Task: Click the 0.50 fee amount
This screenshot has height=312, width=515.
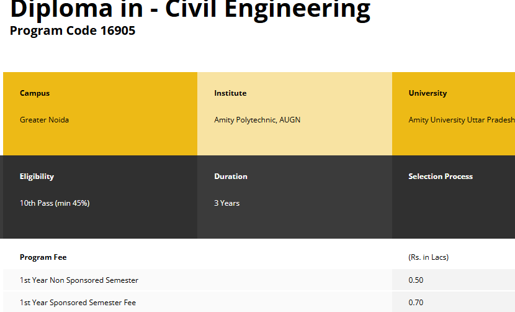Action: (416, 280)
